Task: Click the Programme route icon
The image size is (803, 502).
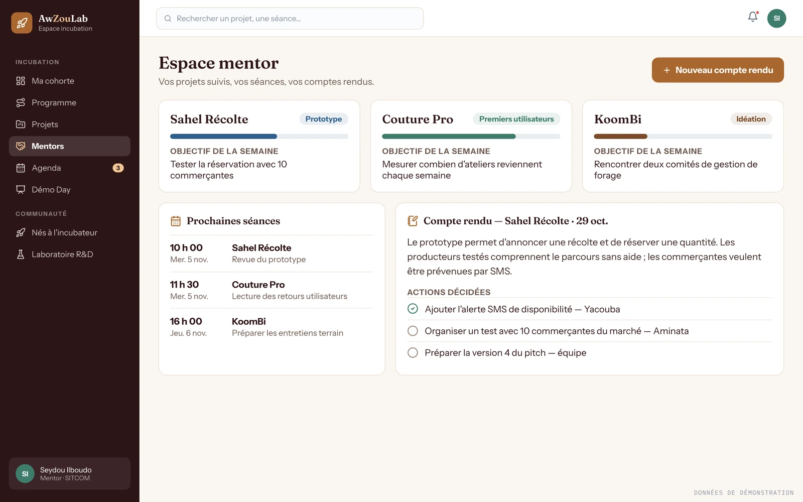Action: coord(21,102)
